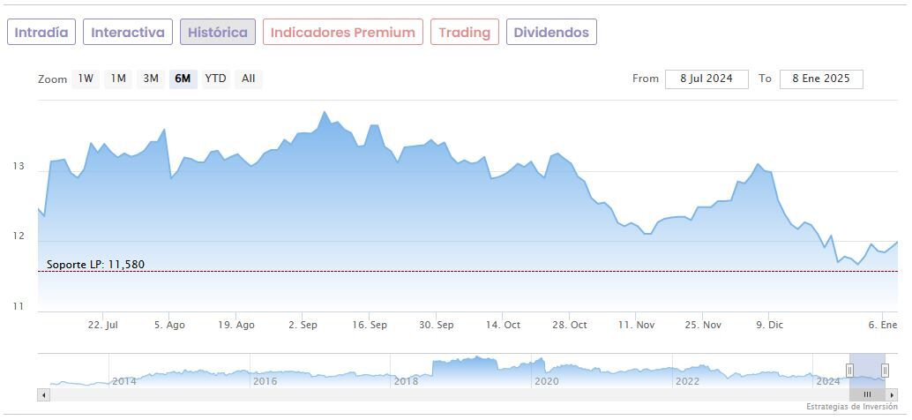Set zoom range to 3M
912x420 pixels.
(151, 79)
